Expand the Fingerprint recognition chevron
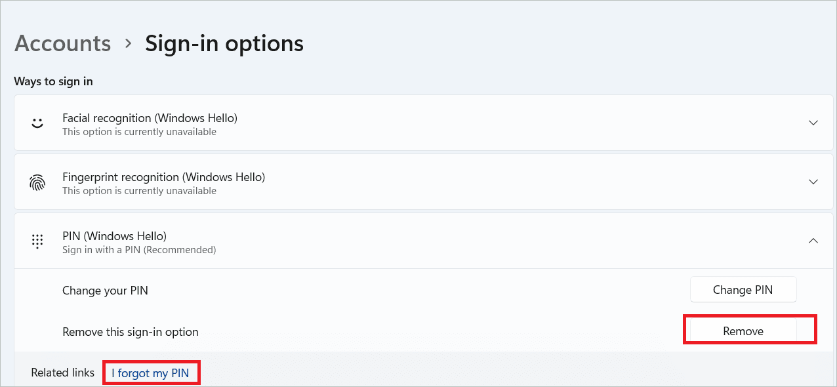 coord(813,182)
